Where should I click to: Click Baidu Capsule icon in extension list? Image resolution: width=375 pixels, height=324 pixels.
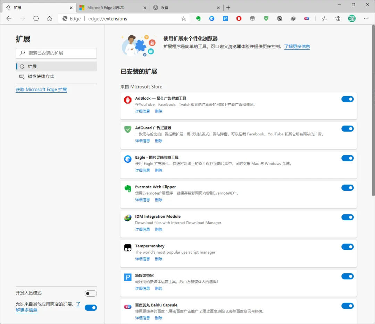[128, 307]
